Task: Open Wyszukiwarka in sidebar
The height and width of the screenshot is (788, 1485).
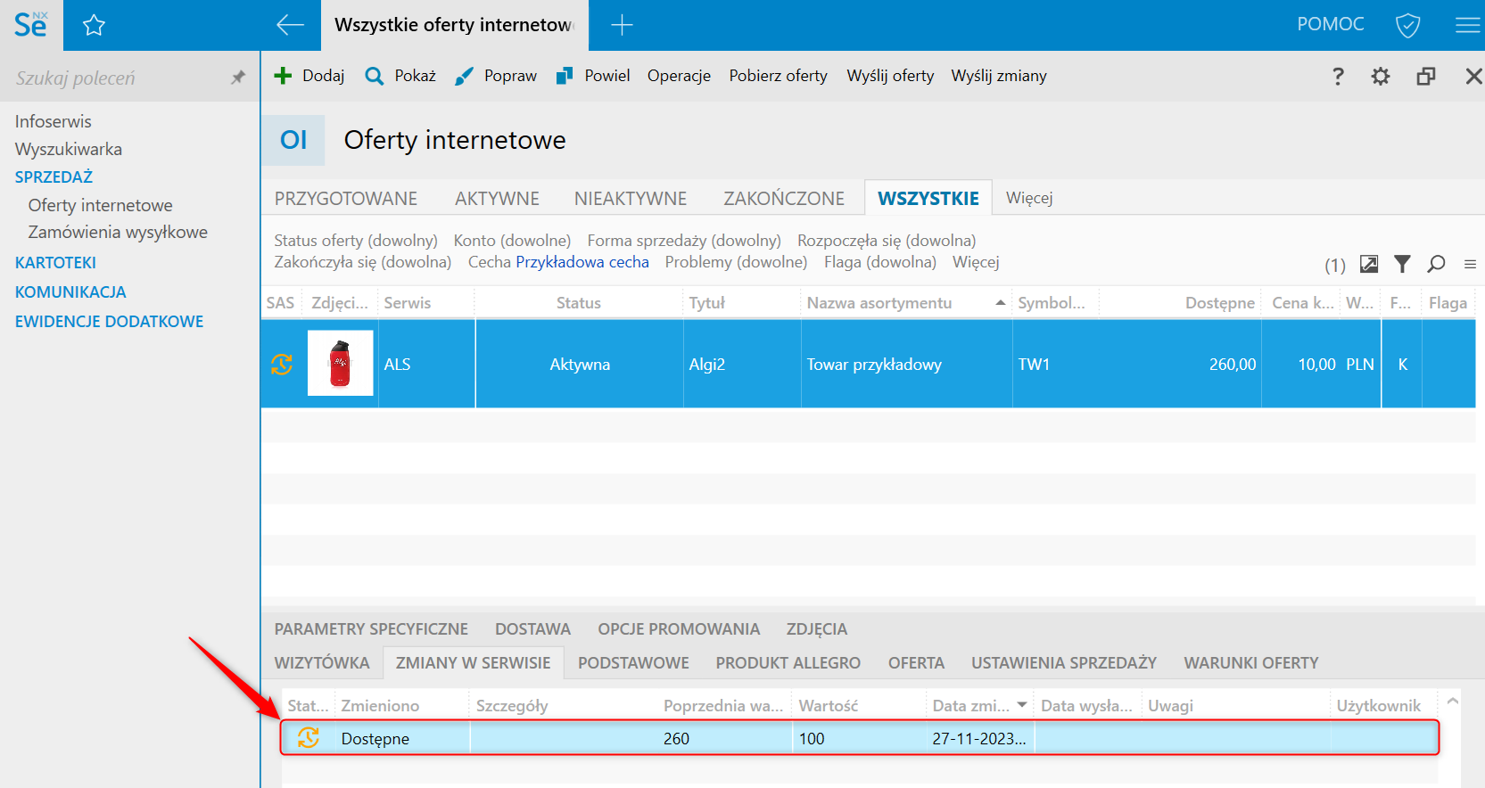Action: (x=69, y=149)
